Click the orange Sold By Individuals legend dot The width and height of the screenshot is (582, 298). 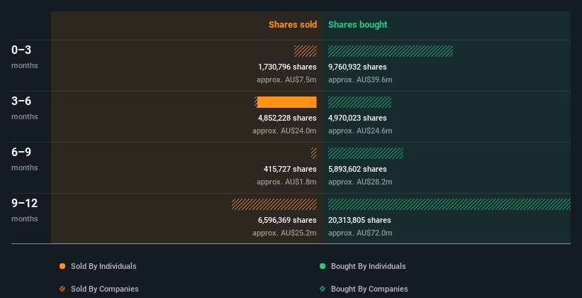pos(62,266)
